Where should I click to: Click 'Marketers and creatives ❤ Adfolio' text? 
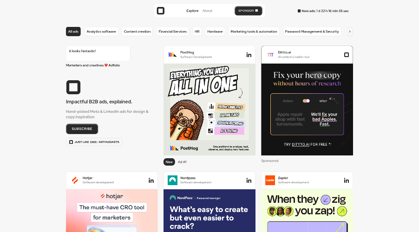pos(93,65)
